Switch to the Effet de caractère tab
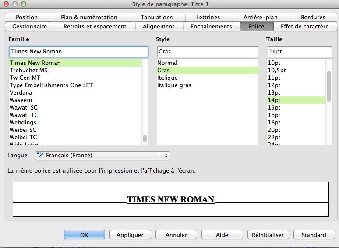The image size is (339, 248). pyautogui.click(x=305, y=27)
